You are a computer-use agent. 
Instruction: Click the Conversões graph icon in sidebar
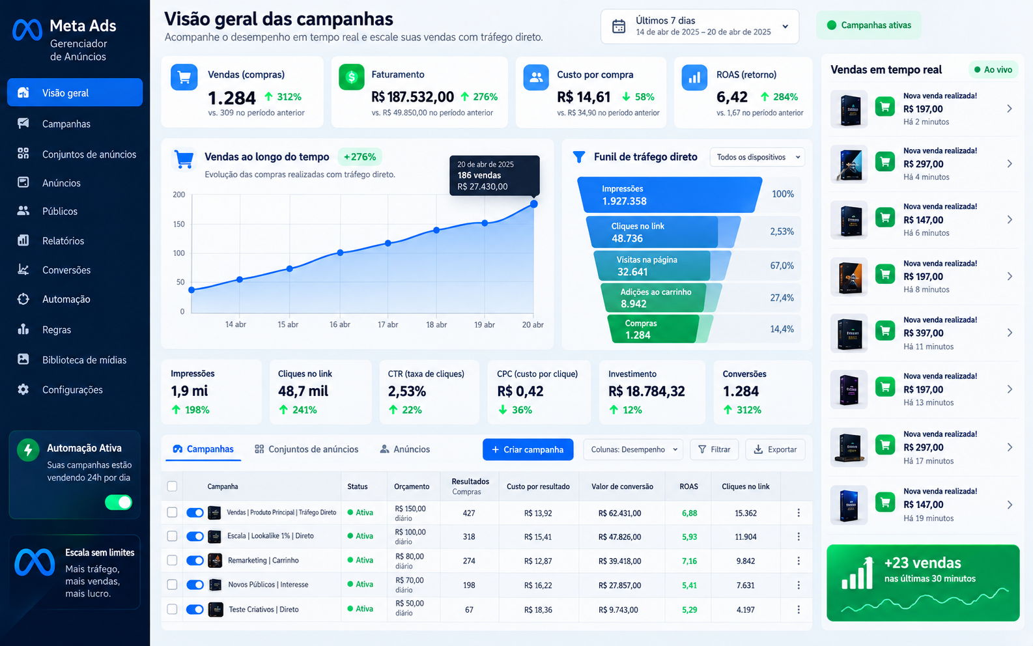(x=23, y=270)
